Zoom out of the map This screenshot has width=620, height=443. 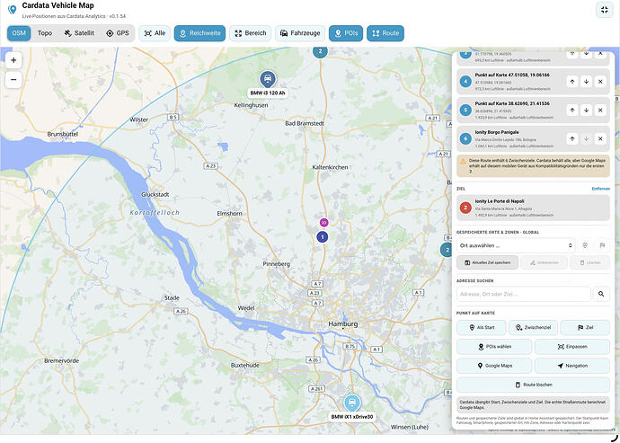[x=13, y=79]
